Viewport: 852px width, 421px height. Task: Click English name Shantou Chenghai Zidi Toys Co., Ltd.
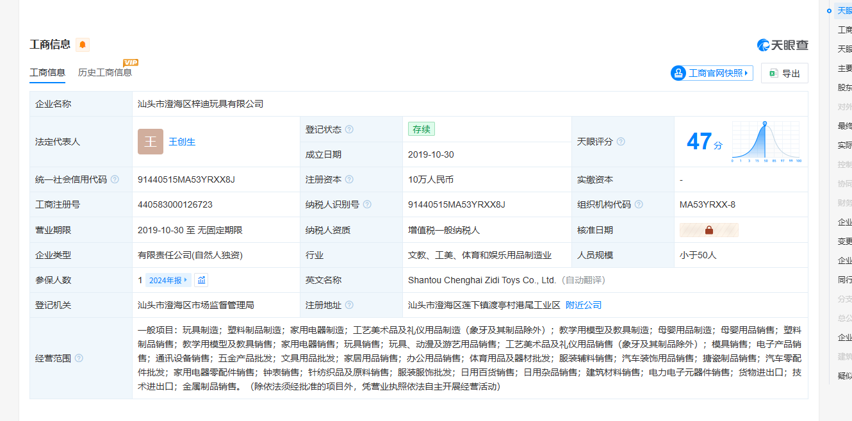point(482,280)
